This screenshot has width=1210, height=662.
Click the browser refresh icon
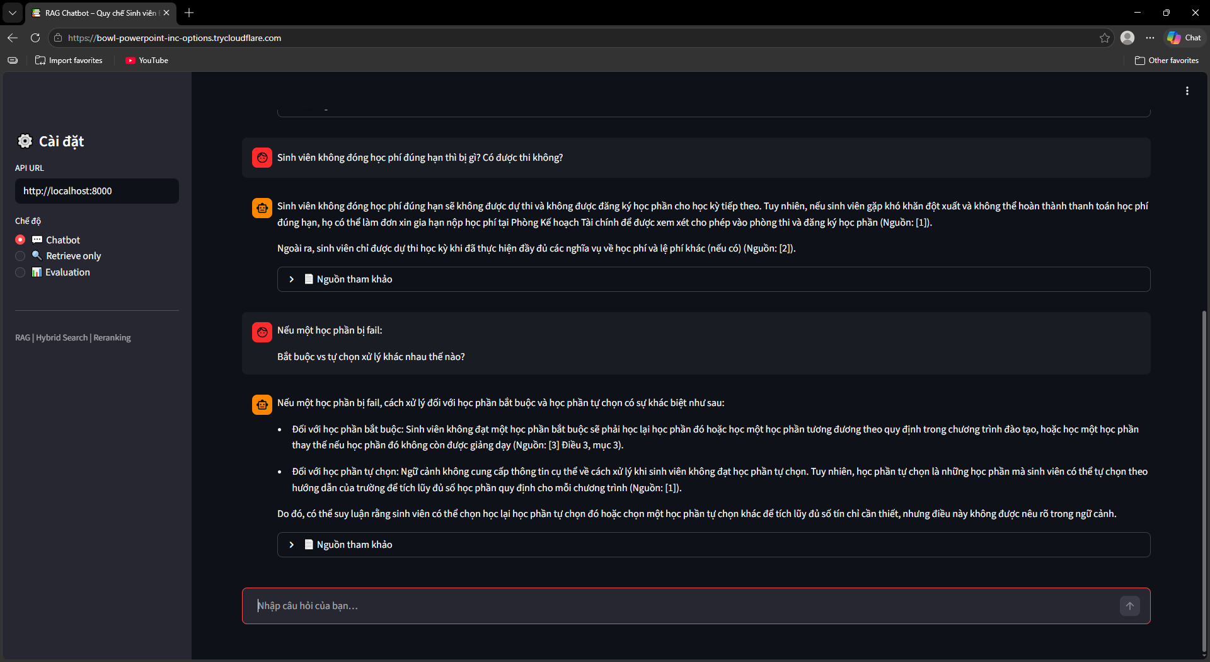pos(35,38)
